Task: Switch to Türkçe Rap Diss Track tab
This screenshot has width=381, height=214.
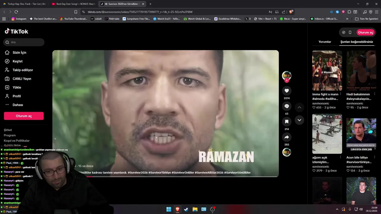Action: (24, 4)
